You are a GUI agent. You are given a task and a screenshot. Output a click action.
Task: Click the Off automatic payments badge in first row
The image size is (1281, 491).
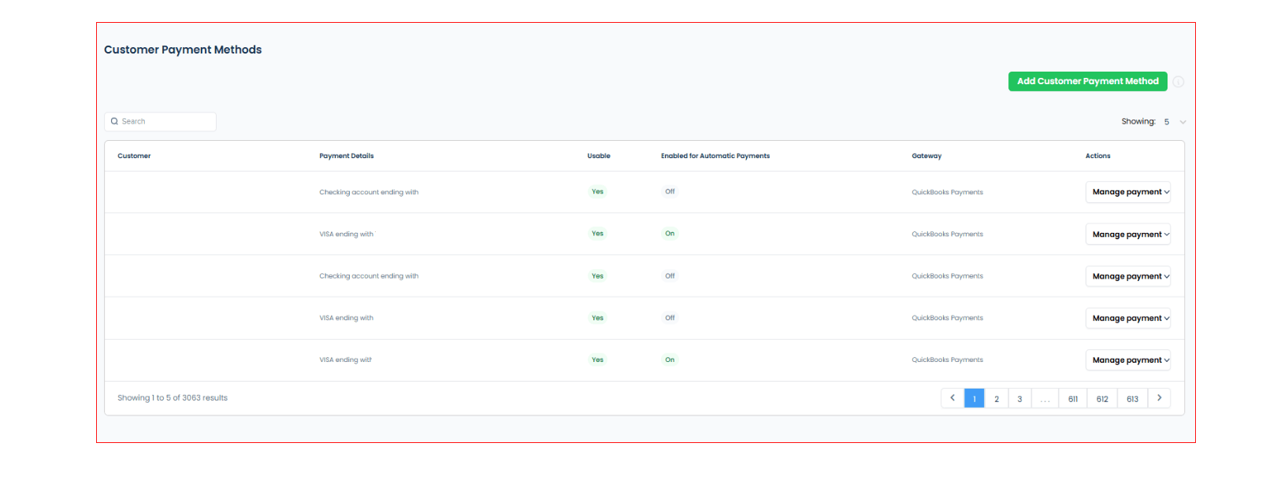point(670,192)
